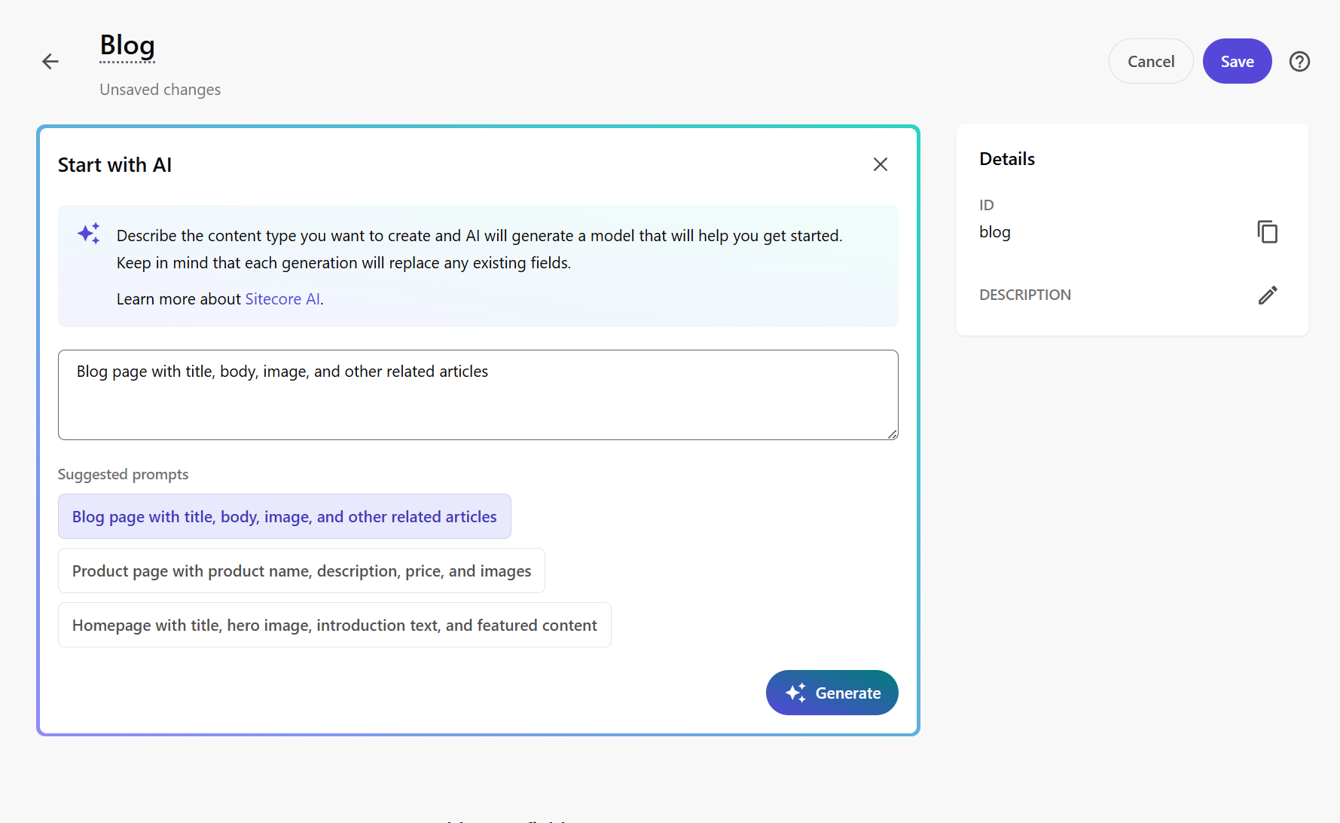Click the text area's corner grip handle
The image size is (1340, 823).
892,434
